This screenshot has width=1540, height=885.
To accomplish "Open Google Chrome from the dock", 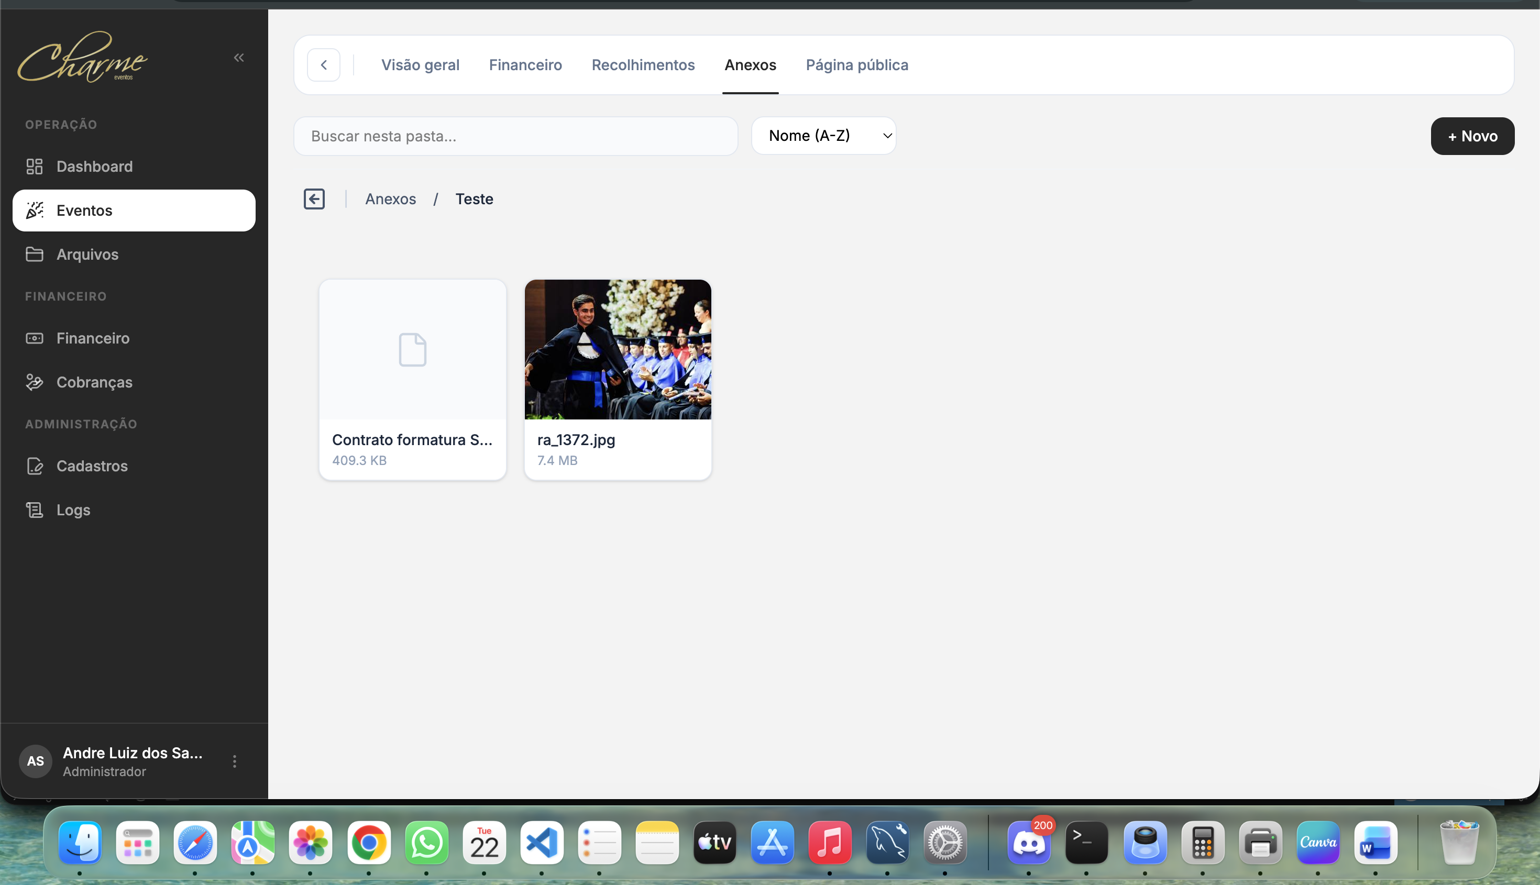I will point(368,843).
